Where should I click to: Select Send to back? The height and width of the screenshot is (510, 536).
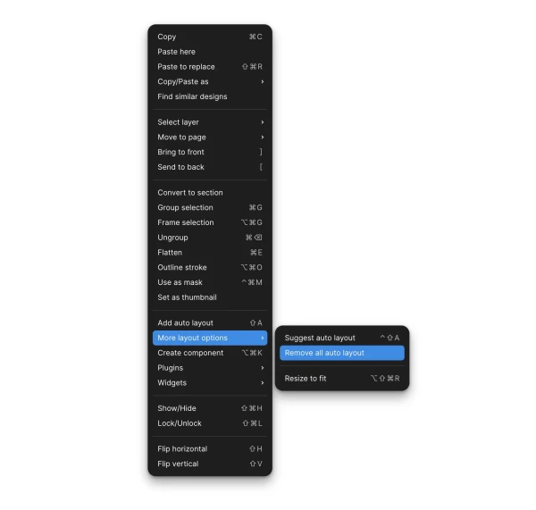point(210,167)
